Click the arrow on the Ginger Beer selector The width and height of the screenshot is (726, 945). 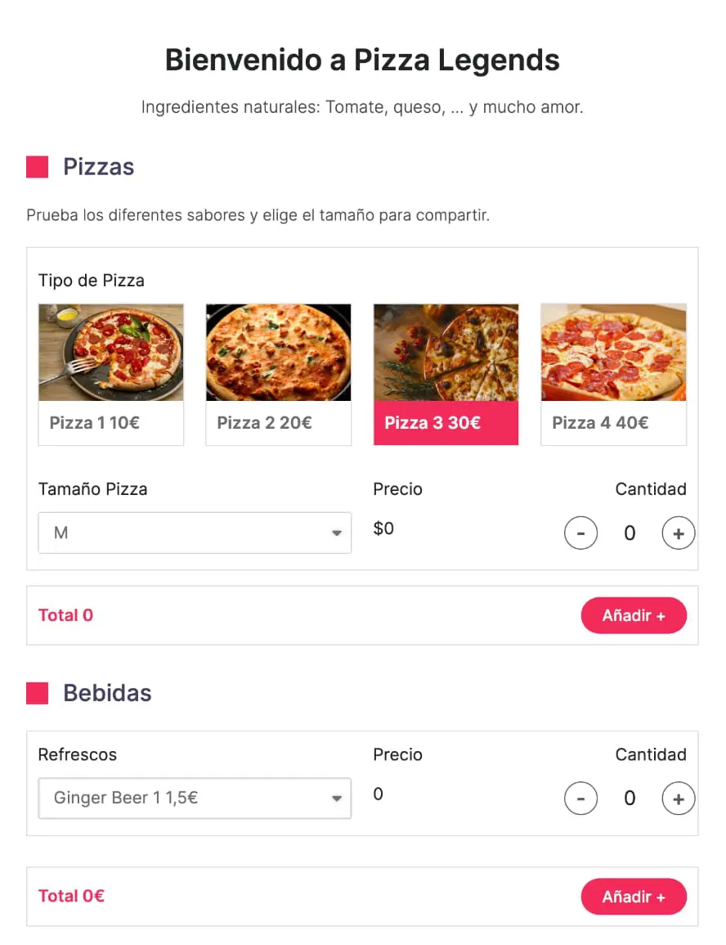pos(336,799)
